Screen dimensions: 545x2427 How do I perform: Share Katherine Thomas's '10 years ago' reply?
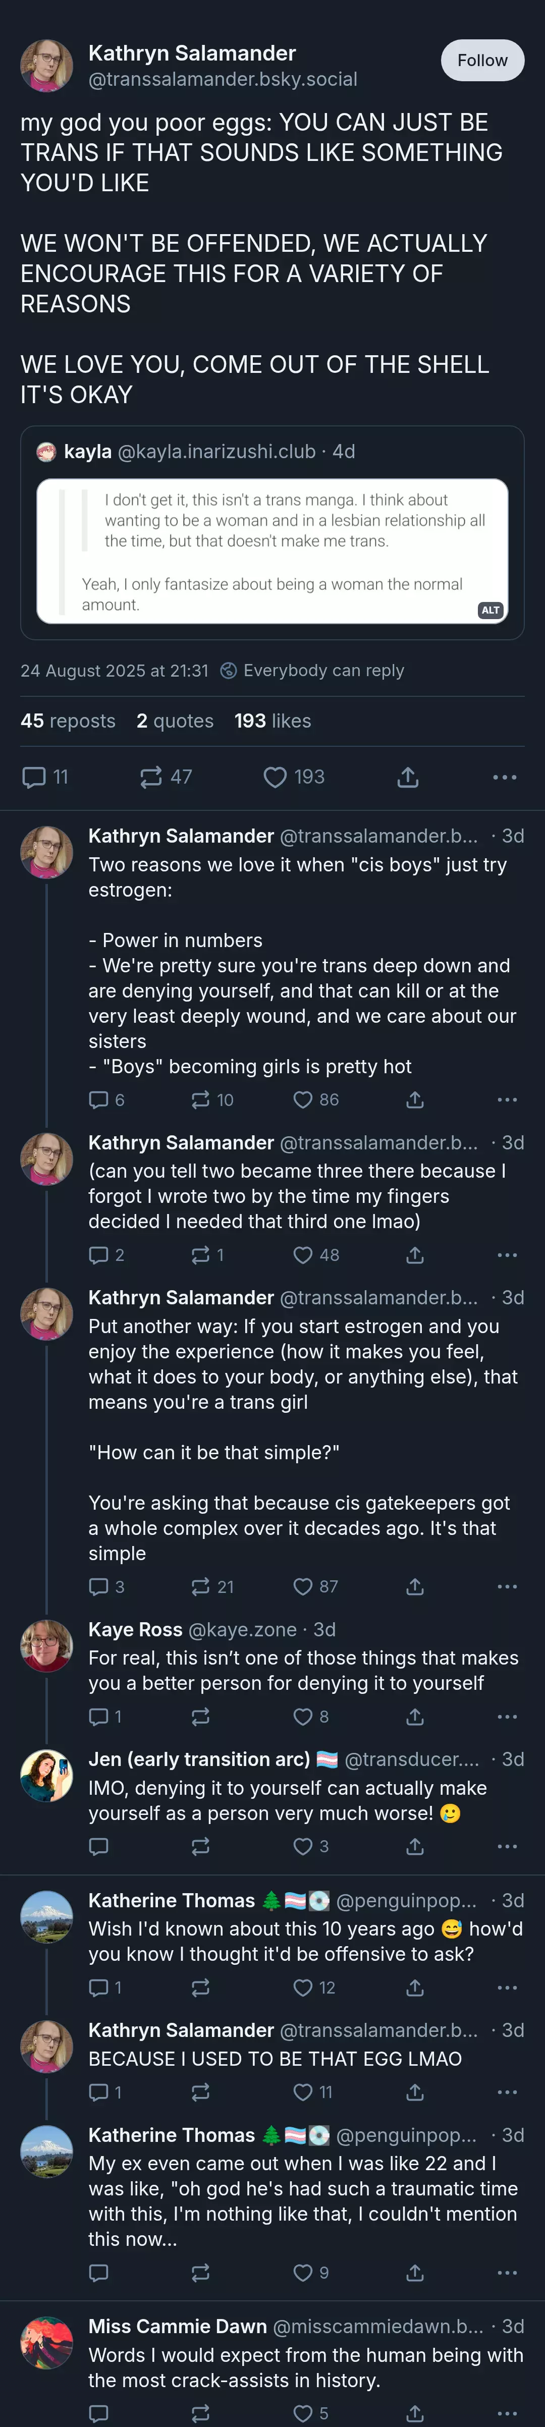pyautogui.click(x=415, y=1987)
